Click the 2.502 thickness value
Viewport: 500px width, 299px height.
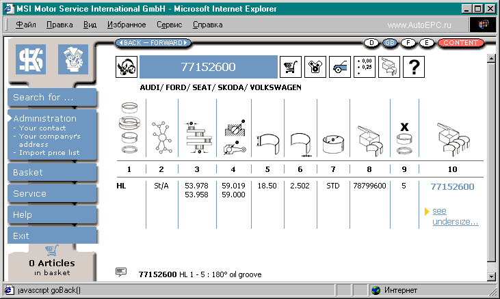pyautogui.click(x=300, y=186)
